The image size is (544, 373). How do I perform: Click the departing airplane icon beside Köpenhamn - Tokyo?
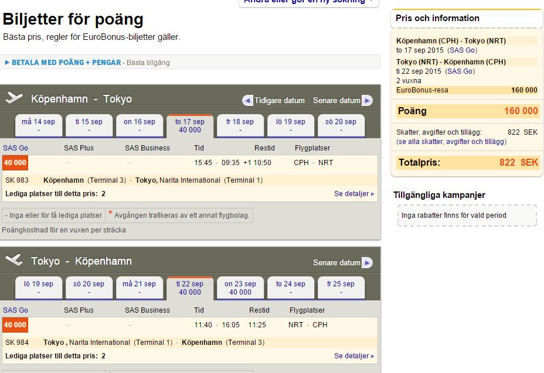coord(13,98)
